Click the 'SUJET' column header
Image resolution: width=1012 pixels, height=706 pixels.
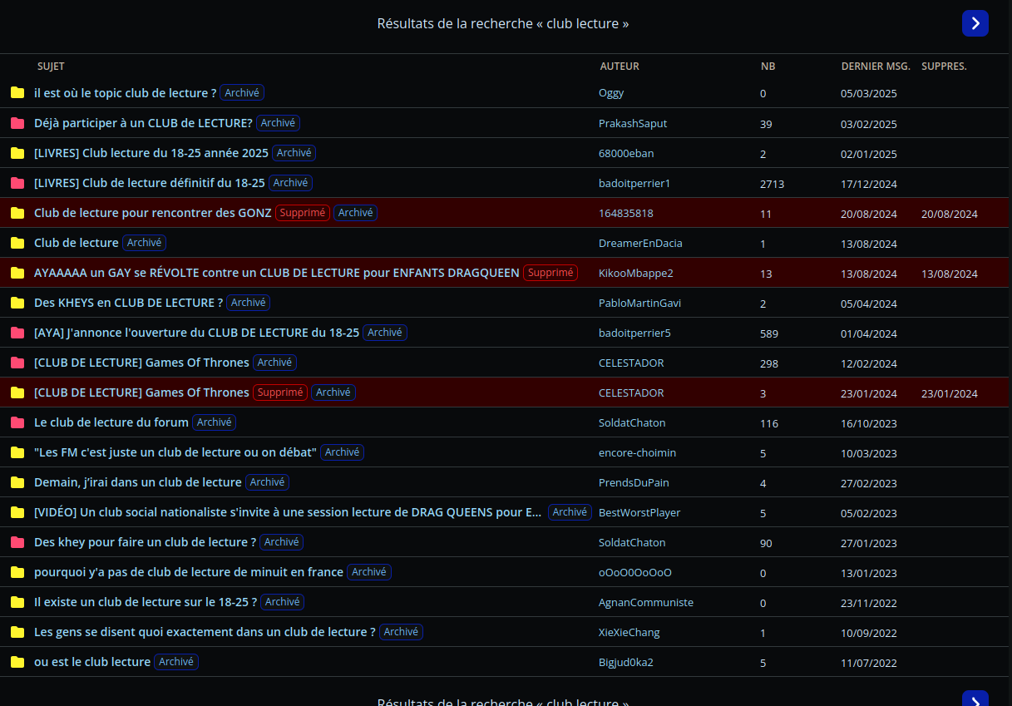tap(51, 67)
